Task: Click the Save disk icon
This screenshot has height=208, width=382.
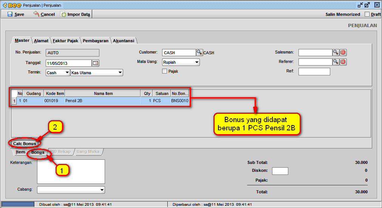Action: [10, 14]
